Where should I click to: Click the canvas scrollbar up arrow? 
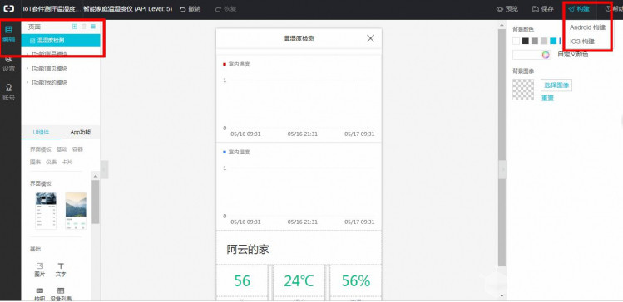pyautogui.click(x=502, y=25)
